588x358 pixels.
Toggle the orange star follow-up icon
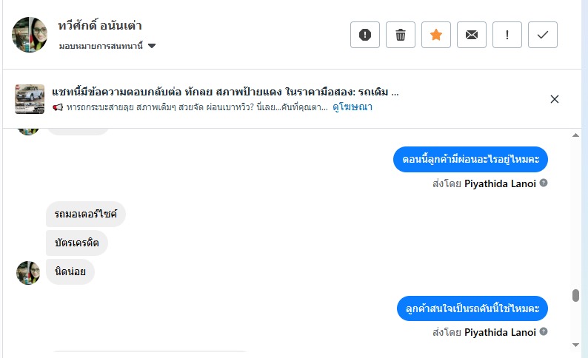[x=436, y=35]
